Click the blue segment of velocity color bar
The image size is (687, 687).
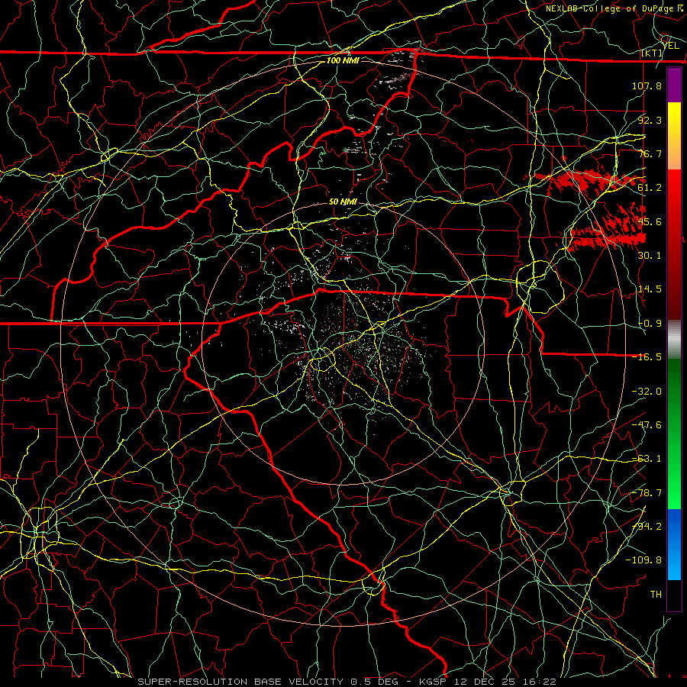point(674,544)
